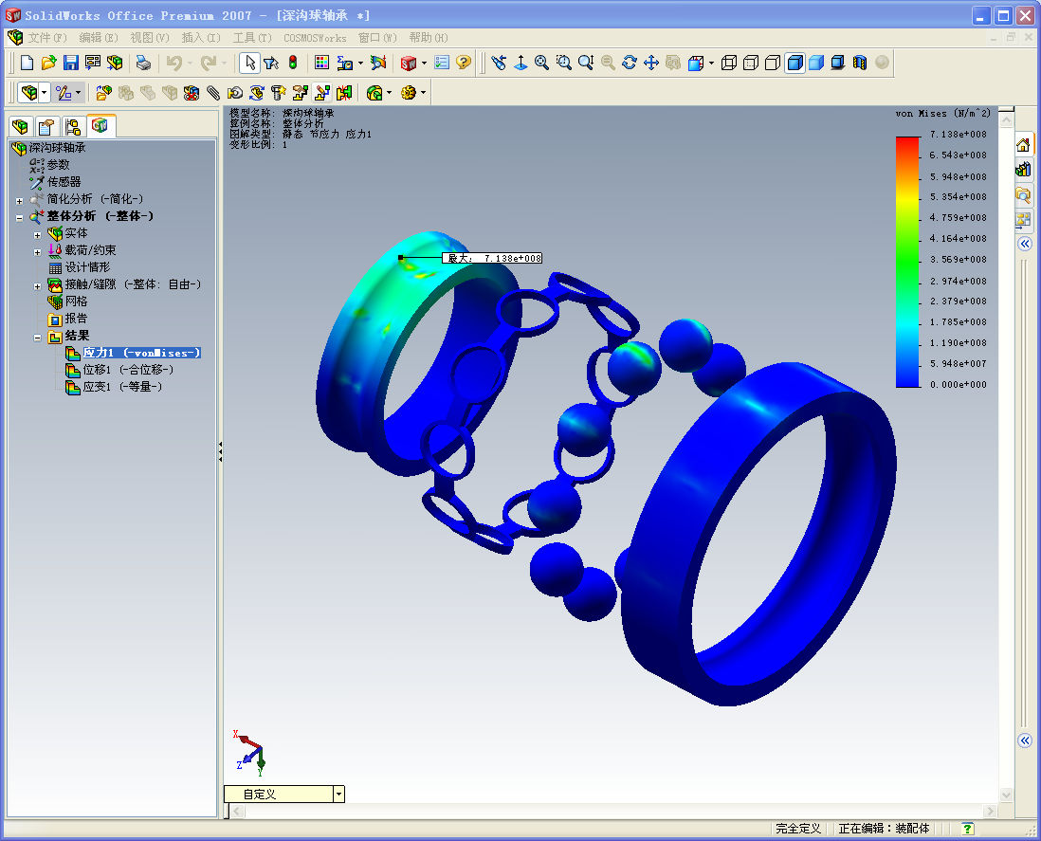The image size is (1041, 841).
Task: Click the 最大 7.138e+008 annotation label
Action: [492, 258]
